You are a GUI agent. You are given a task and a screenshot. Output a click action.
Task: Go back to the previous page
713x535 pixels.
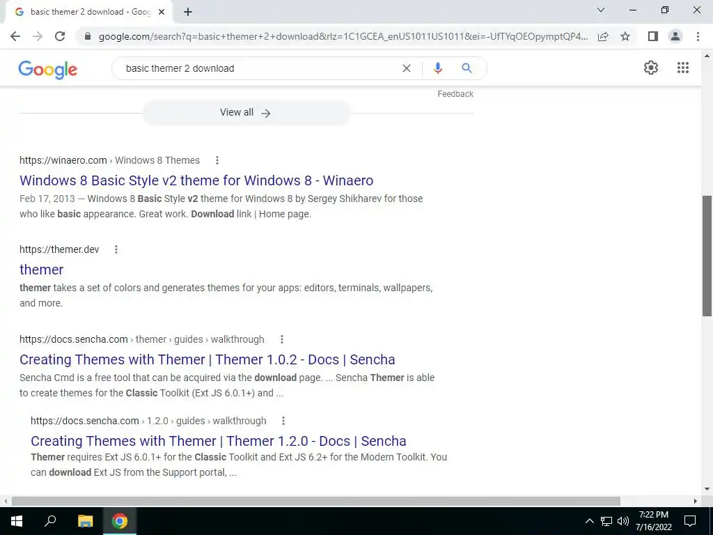click(15, 36)
